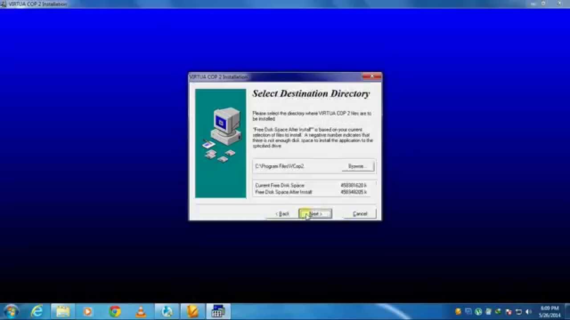Minimize the full-screen installation window
Image resolution: width=570 pixels, height=320 pixels.
click(533, 4)
